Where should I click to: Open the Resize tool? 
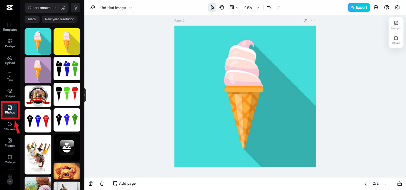click(x=396, y=40)
